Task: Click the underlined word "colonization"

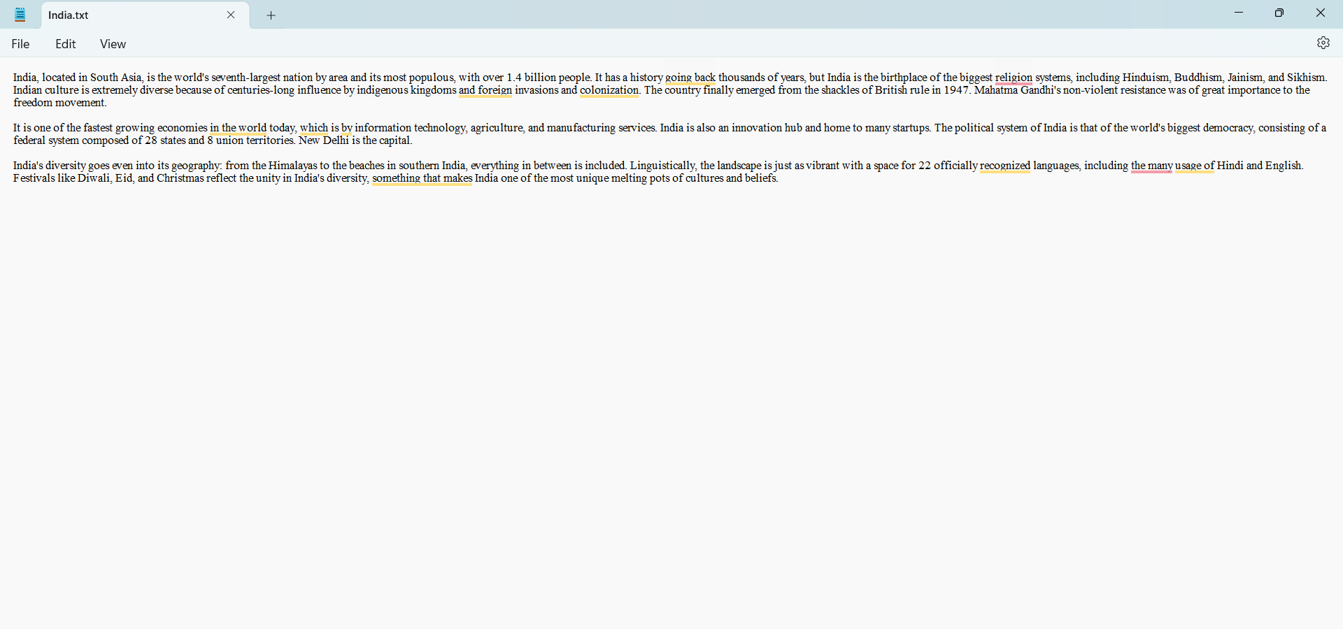Action: (x=609, y=90)
